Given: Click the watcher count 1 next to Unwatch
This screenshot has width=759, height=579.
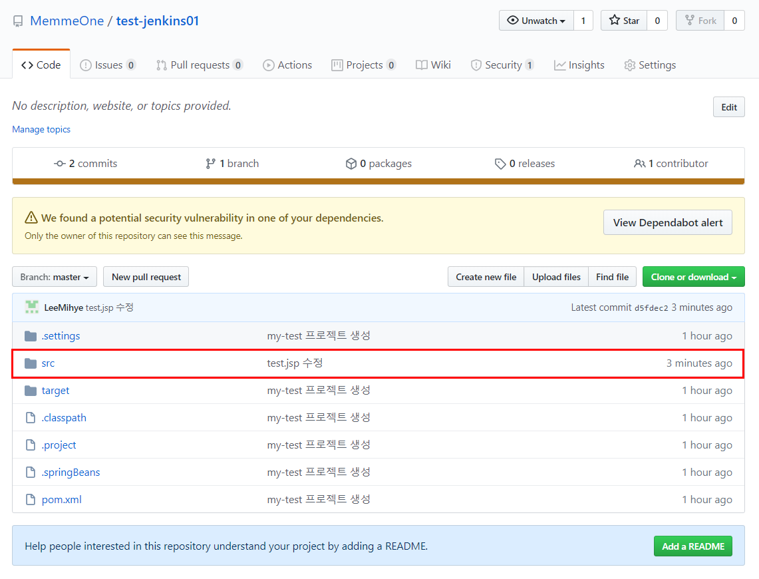Looking at the screenshot, I should pyautogui.click(x=583, y=21).
